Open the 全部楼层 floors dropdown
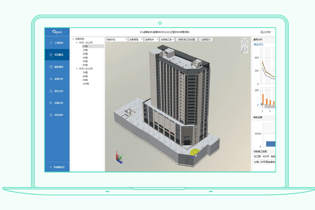 [x=136, y=40]
